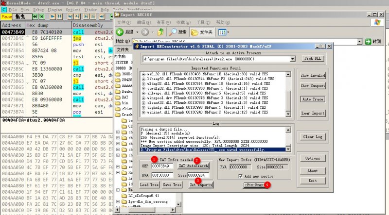Click the Show Invalid button
The height and width of the screenshot is (215, 389).
click(313, 75)
